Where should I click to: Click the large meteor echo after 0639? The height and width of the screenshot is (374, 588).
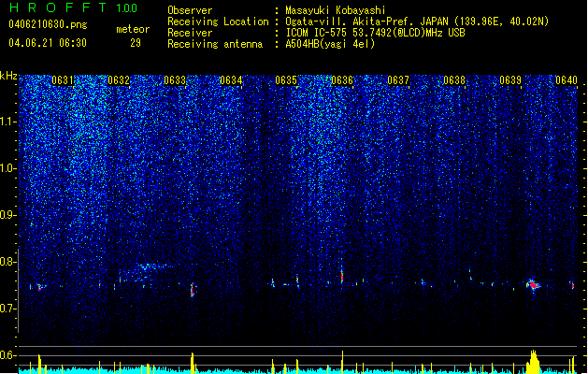(533, 285)
